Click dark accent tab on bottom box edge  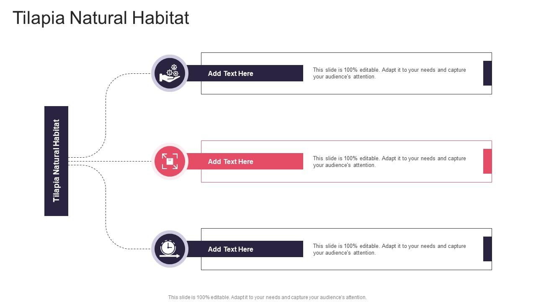click(x=487, y=249)
